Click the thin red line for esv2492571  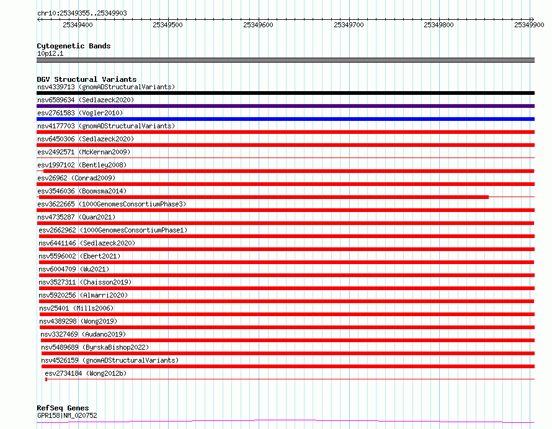[285, 157]
